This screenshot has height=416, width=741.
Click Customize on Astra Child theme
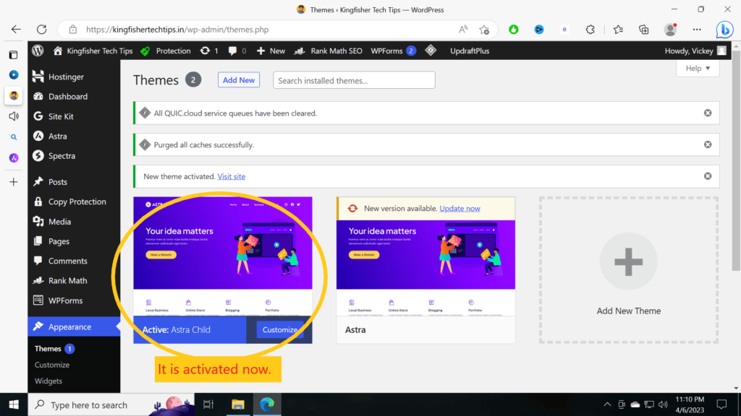[x=280, y=329]
